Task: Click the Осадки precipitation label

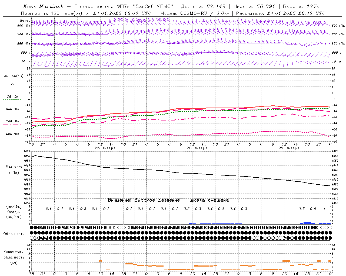Action: pyautogui.click(x=14, y=212)
